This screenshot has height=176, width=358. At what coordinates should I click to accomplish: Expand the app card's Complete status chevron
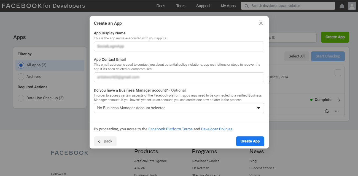pos(339,100)
